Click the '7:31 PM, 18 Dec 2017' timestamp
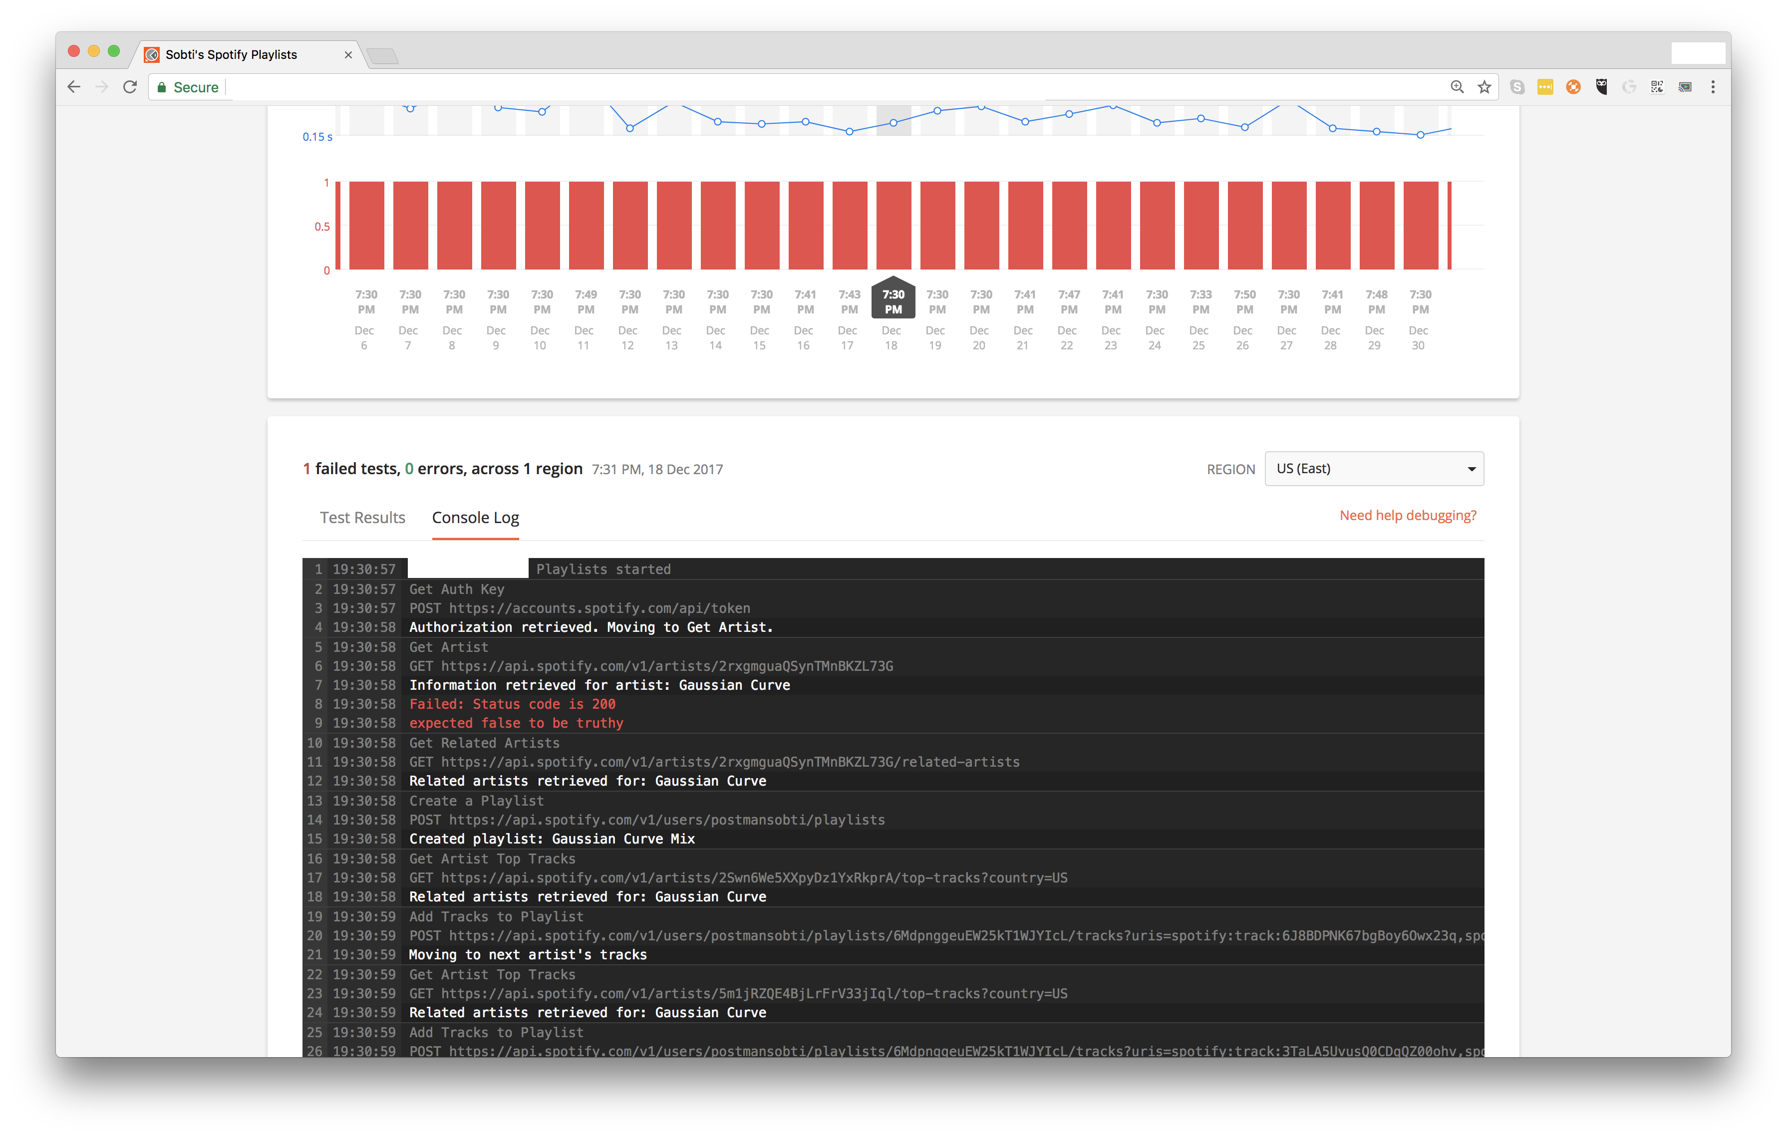 tap(657, 469)
